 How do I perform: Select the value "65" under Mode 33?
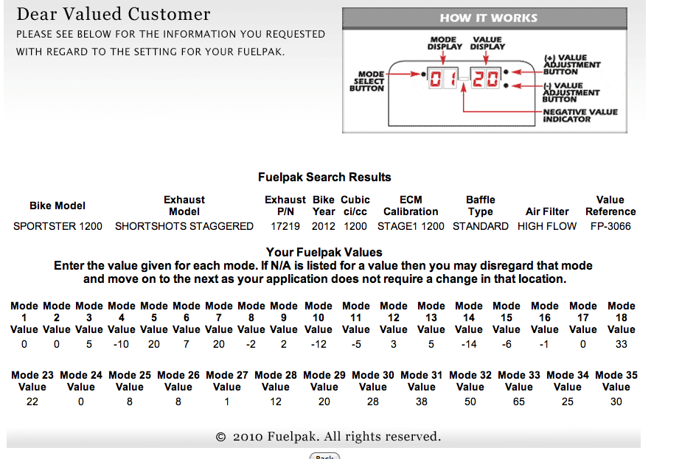point(519,402)
